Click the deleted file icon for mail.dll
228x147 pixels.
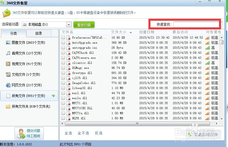[68, 93]
